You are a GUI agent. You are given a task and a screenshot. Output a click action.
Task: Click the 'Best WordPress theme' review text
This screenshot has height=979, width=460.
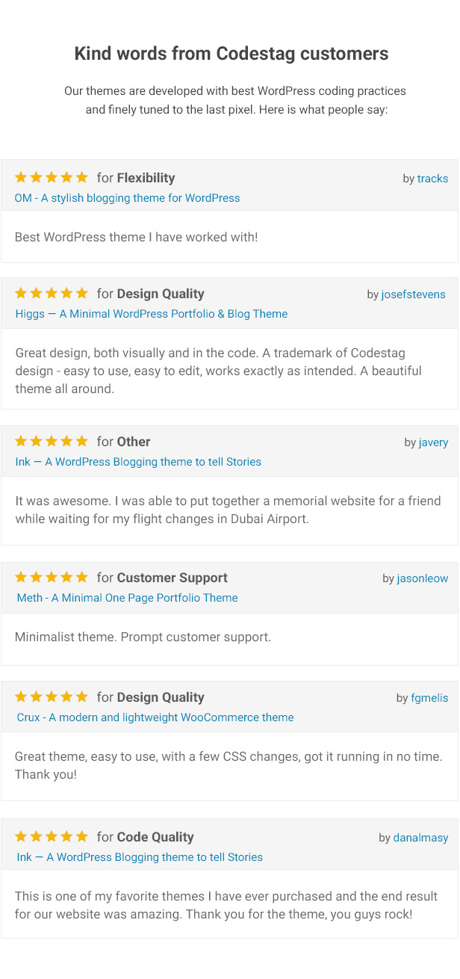tap(137, 237)
